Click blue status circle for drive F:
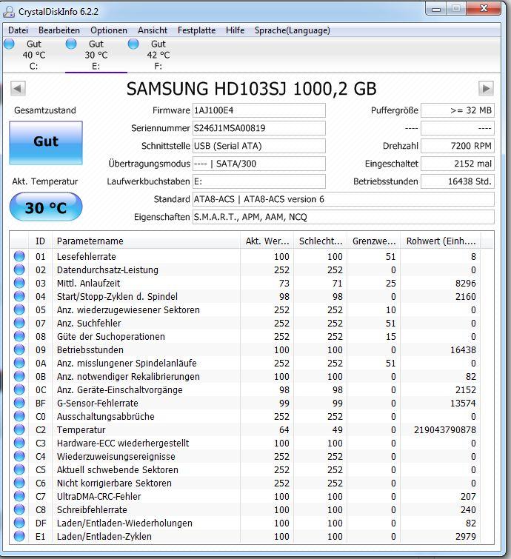Image resolution: width=511 pixels, height=559 pixels. pyautogui.click(x=133, y=44)
